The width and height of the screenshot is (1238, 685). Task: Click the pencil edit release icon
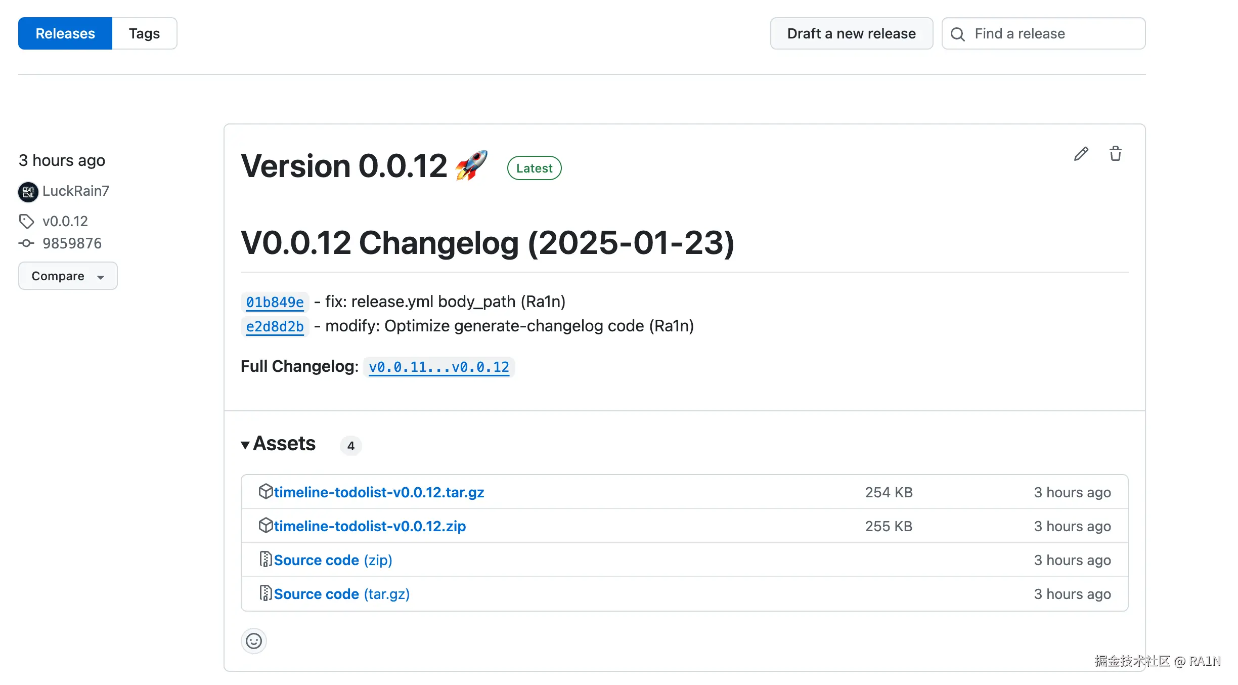[x=1081, y=154]
